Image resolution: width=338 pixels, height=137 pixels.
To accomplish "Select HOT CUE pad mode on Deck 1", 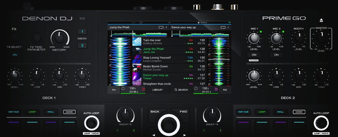I will pos(14,112).
